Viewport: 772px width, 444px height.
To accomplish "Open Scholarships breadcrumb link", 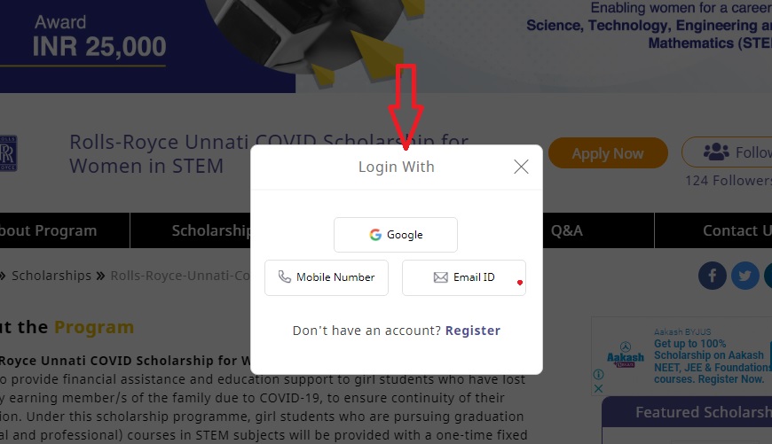I will 51,276.
